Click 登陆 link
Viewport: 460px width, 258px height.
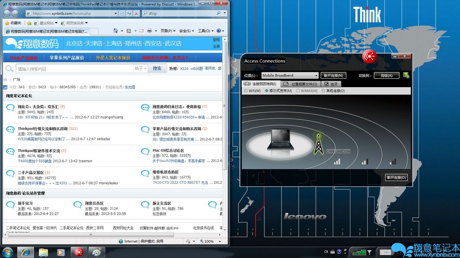coord(217,40)
